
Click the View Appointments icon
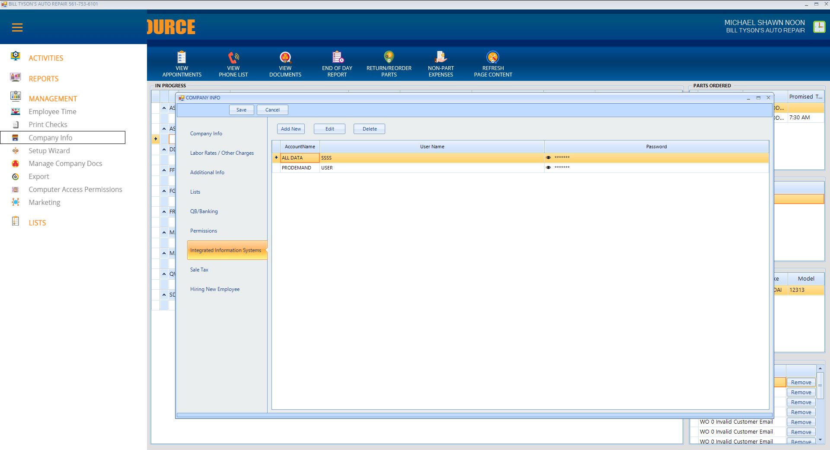click(182, 57)
